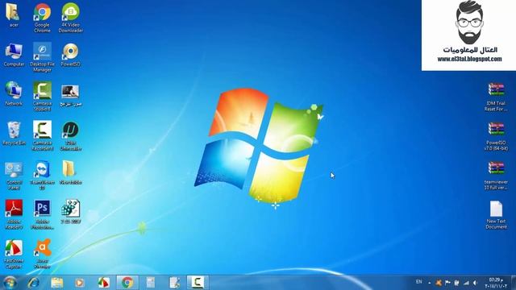
Task: Select the Network desktop icon
Action: pyautogui.click(x=14, y=93)
